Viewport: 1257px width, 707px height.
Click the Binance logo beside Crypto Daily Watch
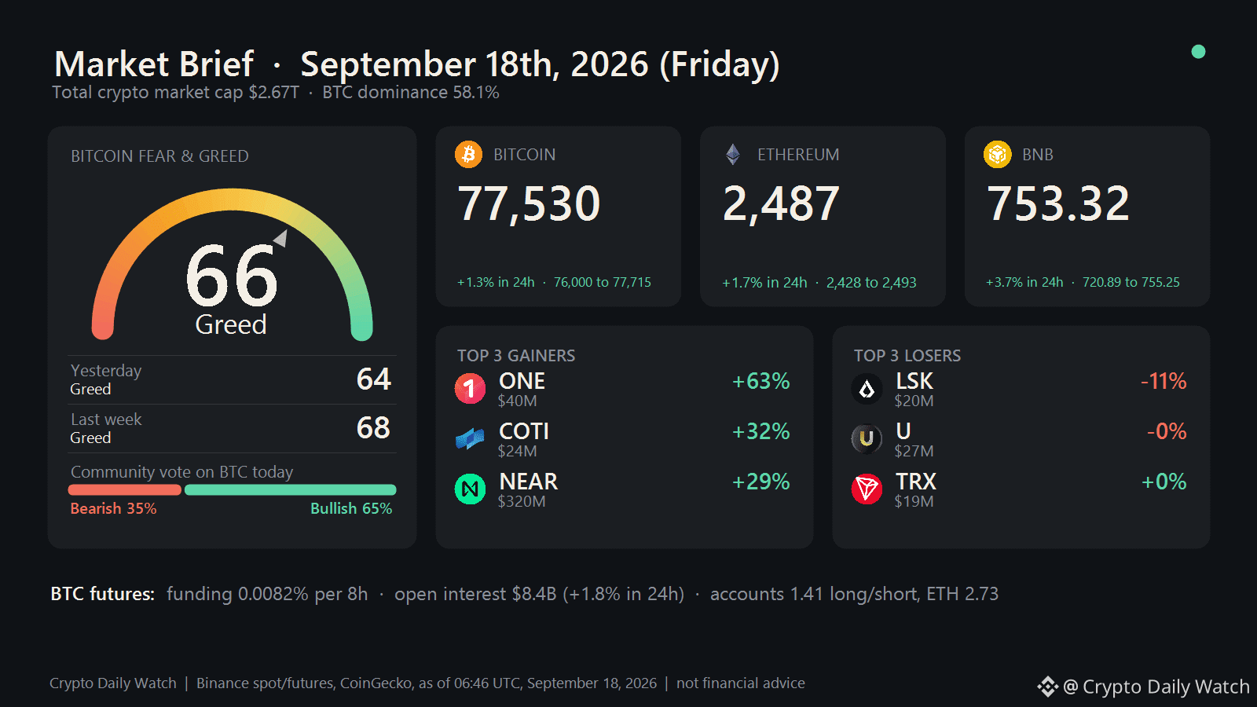coord(1048,687)
